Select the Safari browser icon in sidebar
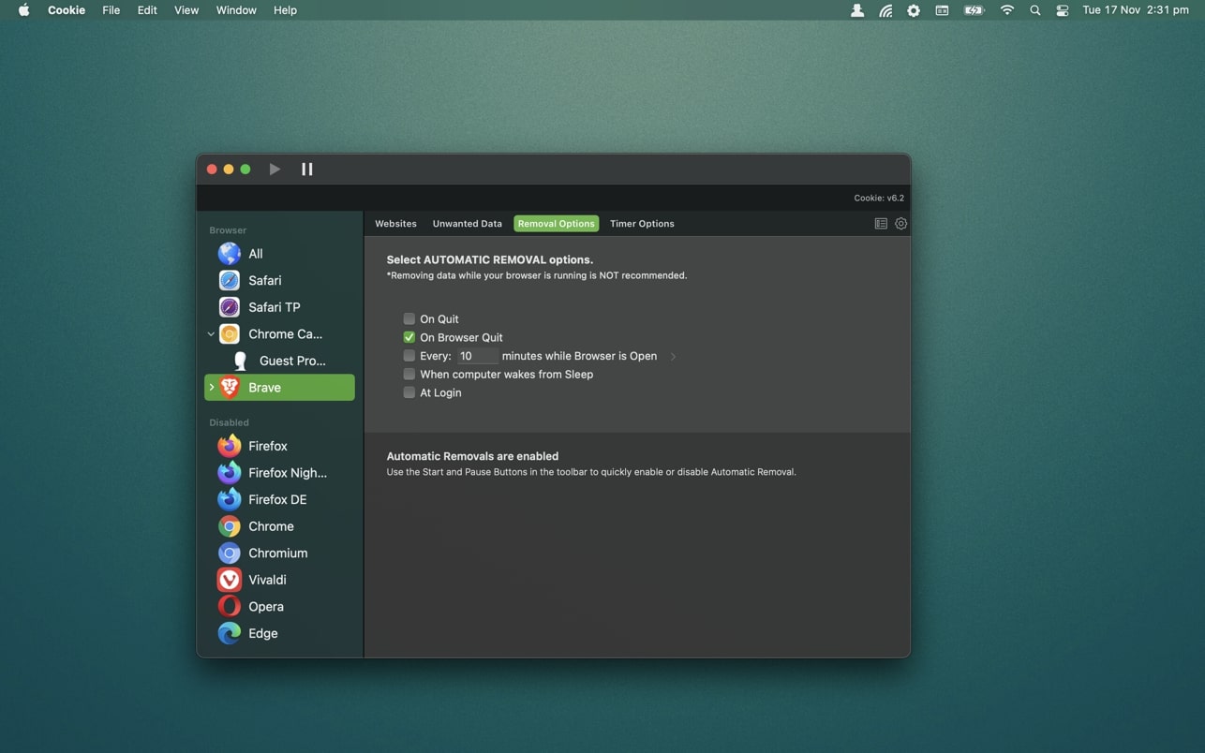 click(x=230, y=281)
